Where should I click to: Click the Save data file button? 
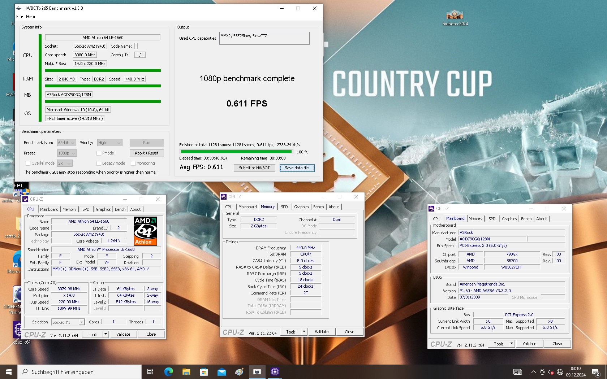click(x=297, y=168)
